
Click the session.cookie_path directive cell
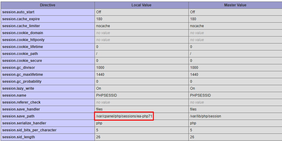(48, 54)
